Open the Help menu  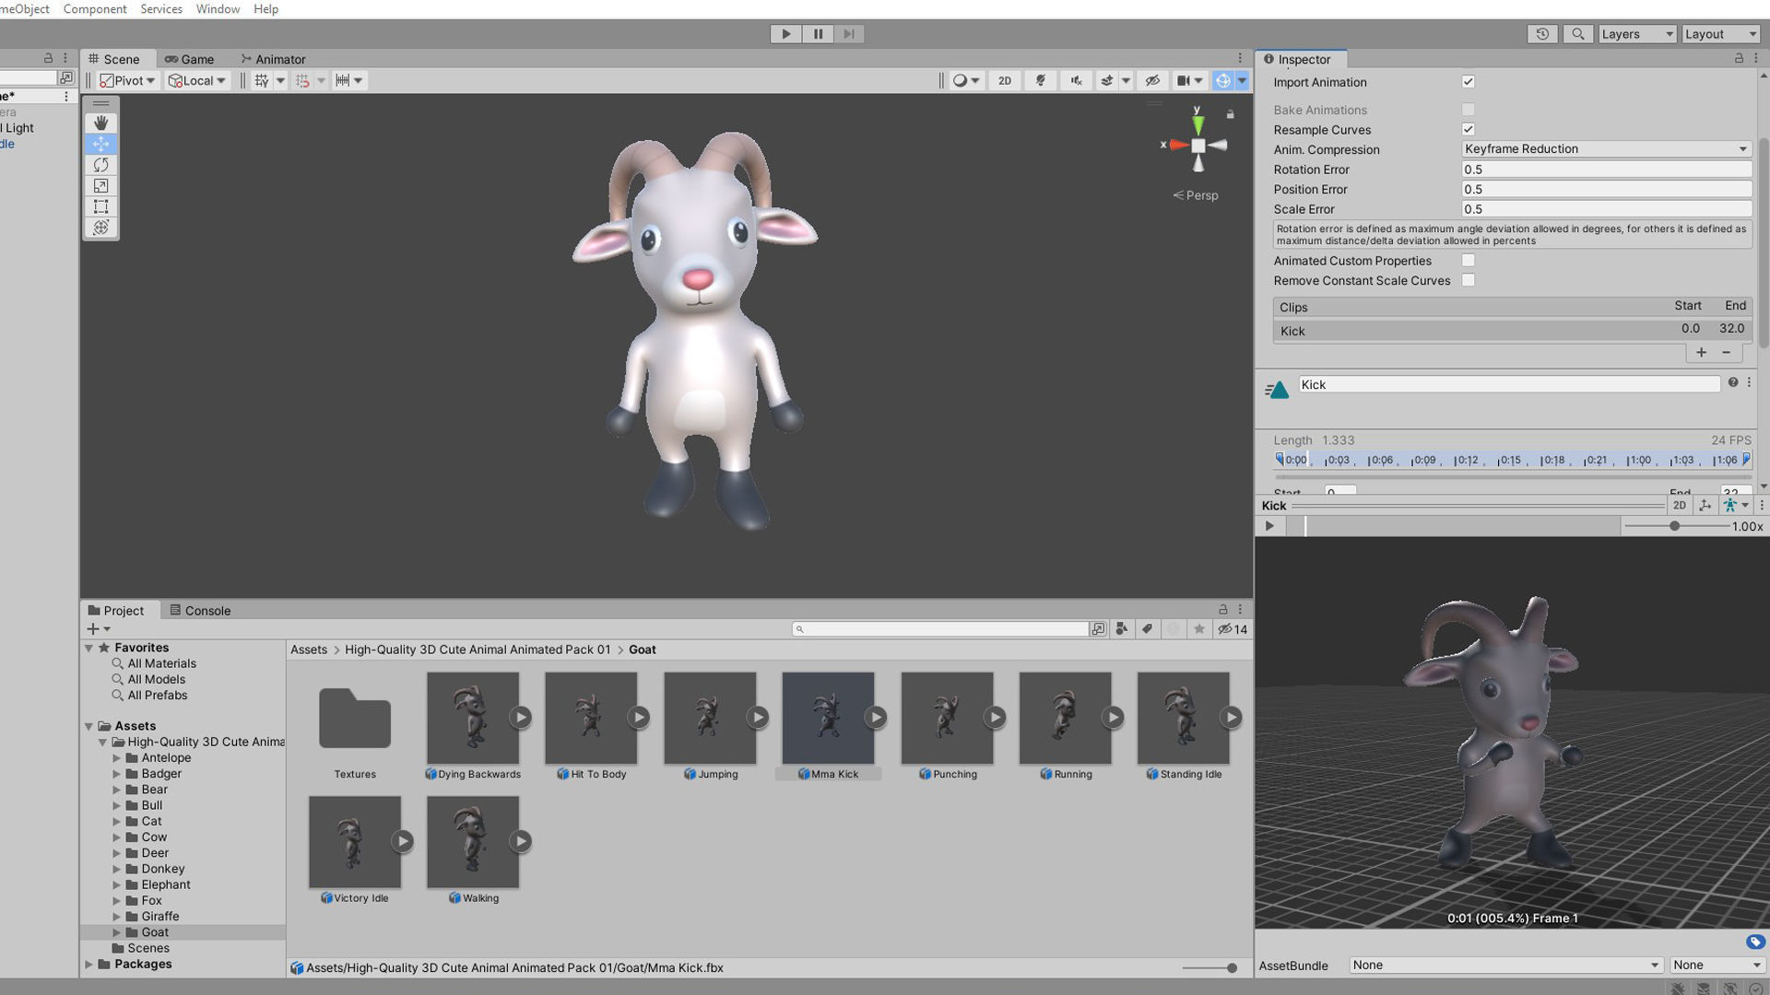click(265, 9)
